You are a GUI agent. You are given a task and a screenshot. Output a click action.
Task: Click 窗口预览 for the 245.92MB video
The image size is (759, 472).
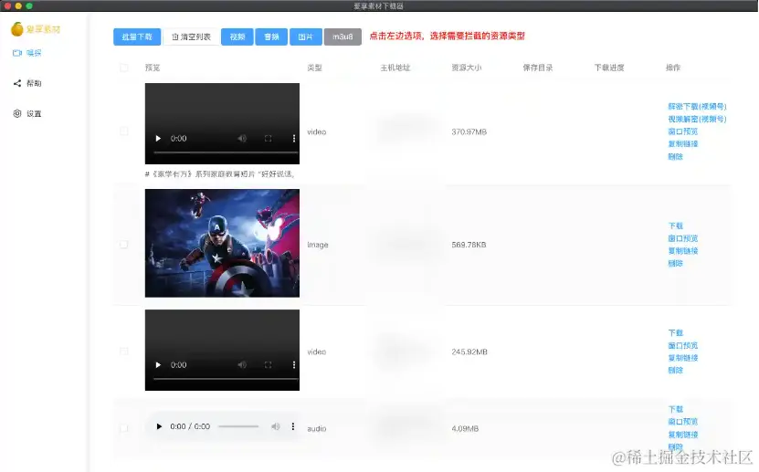coord(683,345)
